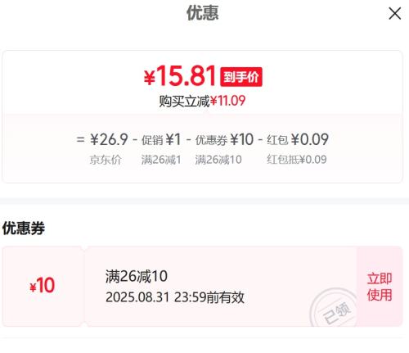This screenshot has width=409, height=353.
Task: Click the 红包抵¥0.09 label
Action: click(297, 160)
